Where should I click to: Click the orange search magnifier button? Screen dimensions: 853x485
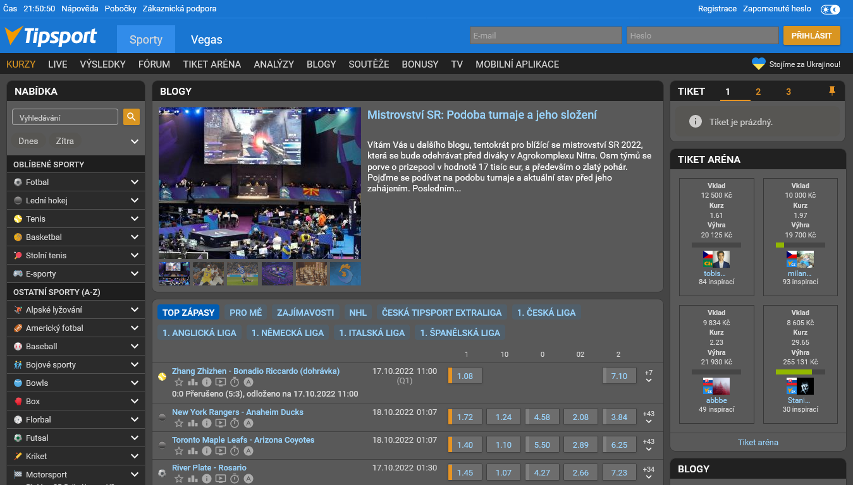(132, 117)
